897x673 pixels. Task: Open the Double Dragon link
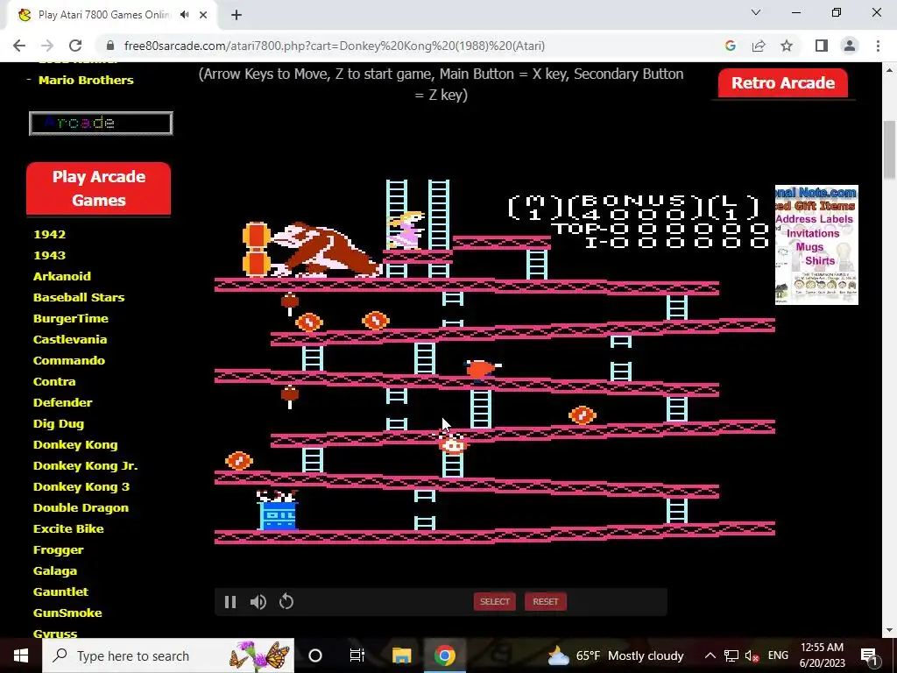pos(81,507)
